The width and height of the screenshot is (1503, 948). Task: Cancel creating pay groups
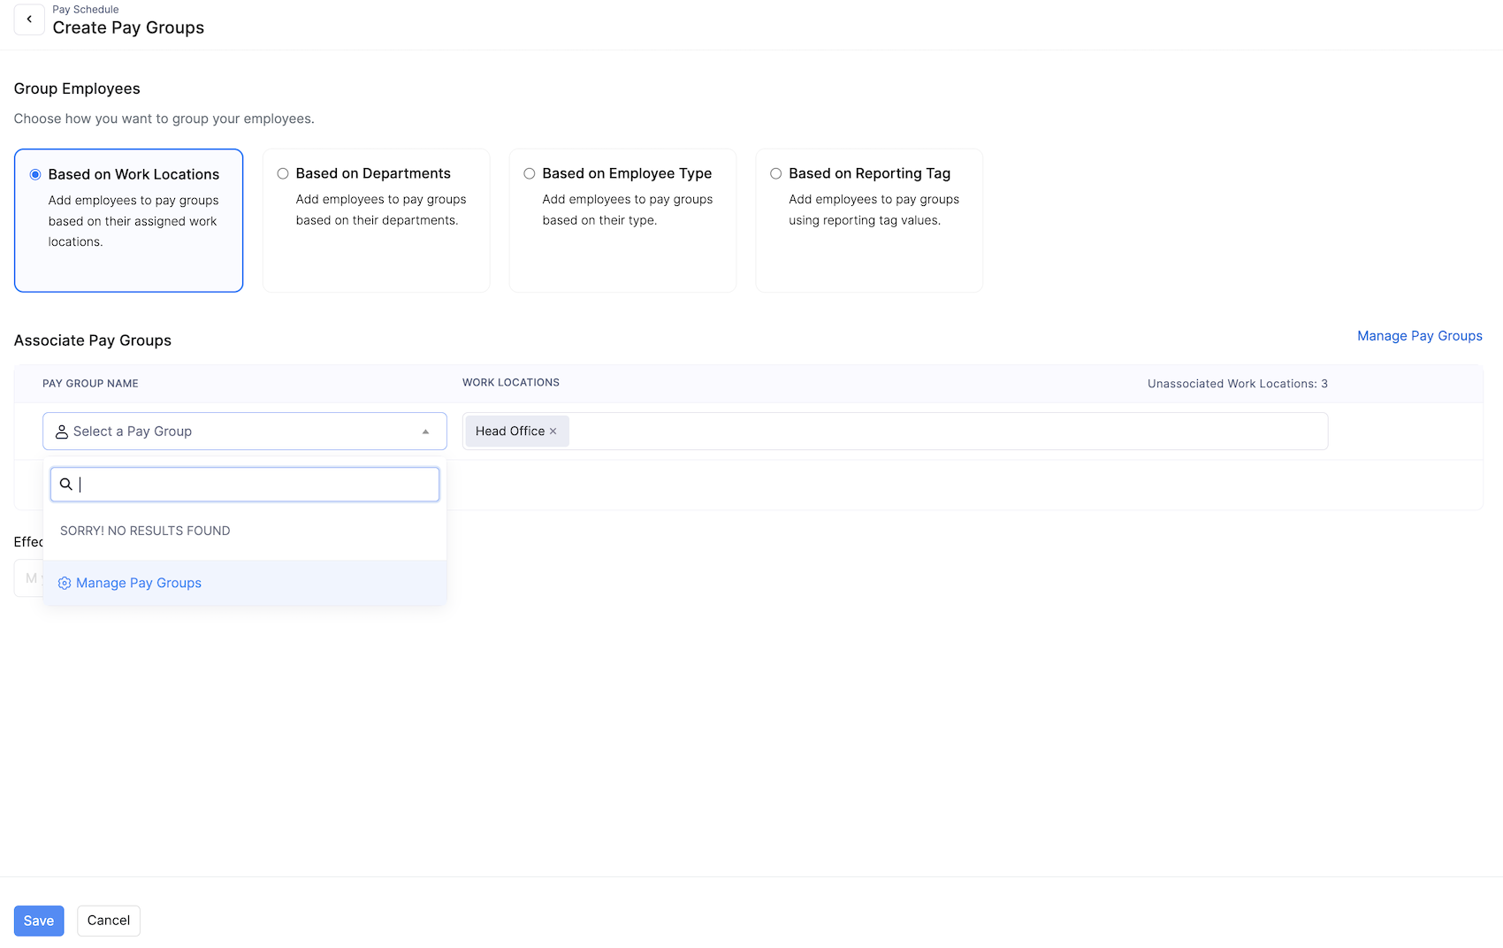tap(108, 920)
